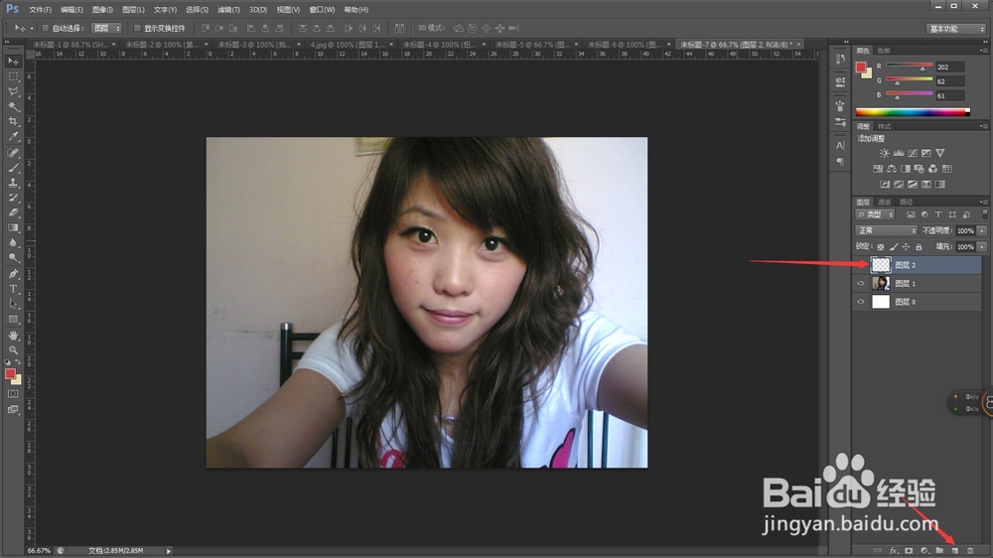Select 图层 2 transparent thumbnail
Screen dimensions: 993x558
(x=881, y=265)
